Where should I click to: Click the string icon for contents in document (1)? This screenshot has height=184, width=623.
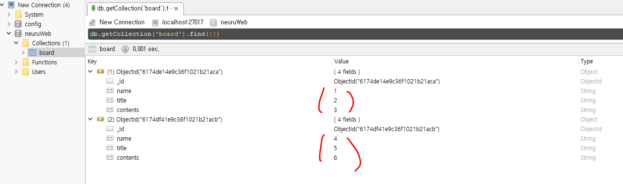[110, 110]
